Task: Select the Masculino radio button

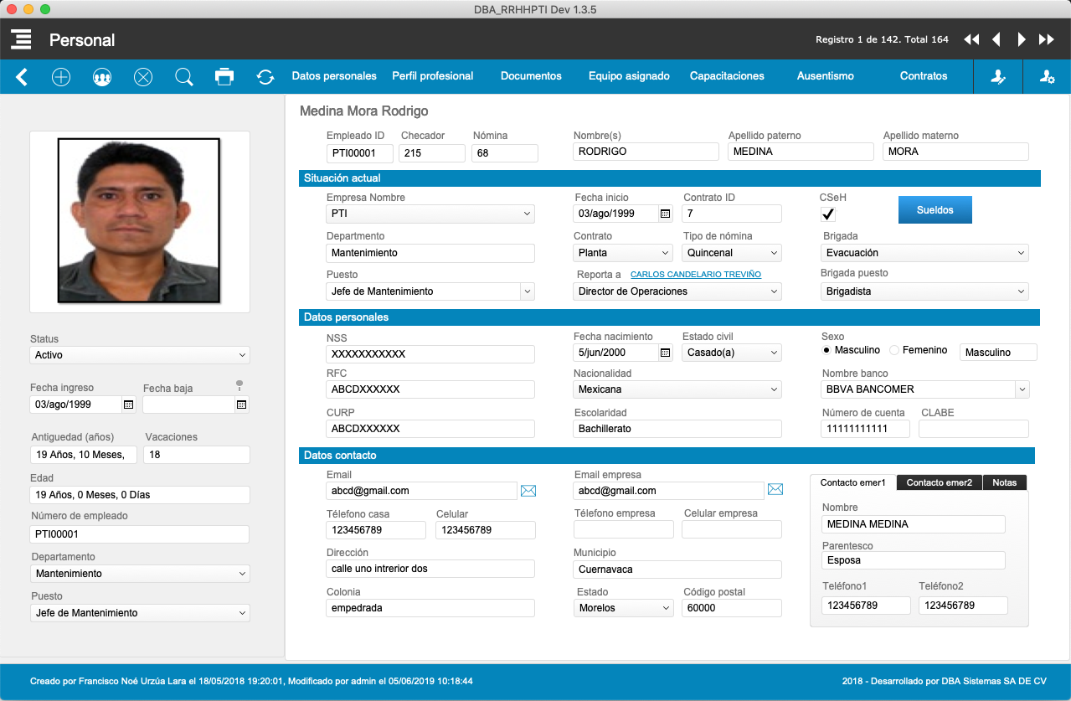Action: pyautogui.click(x=826, y=350)
